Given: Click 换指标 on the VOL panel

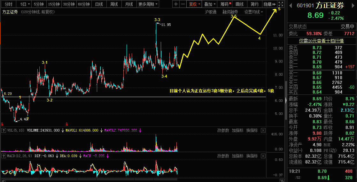Looking at the screenshot, I should click(x=252, y=130).
